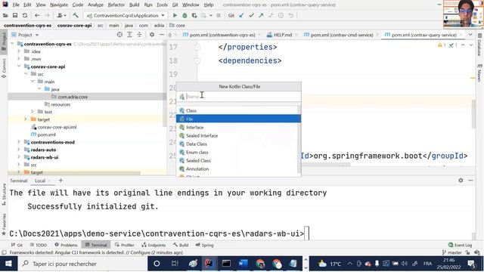Collapse the src folder under conrav-core-api
484x272 pixels.
pos(26,74)
